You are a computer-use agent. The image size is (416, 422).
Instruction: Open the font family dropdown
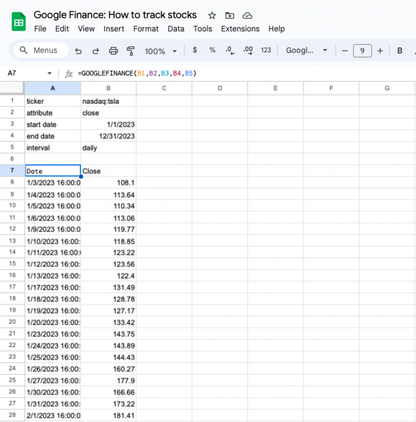(x=306, y=51)
